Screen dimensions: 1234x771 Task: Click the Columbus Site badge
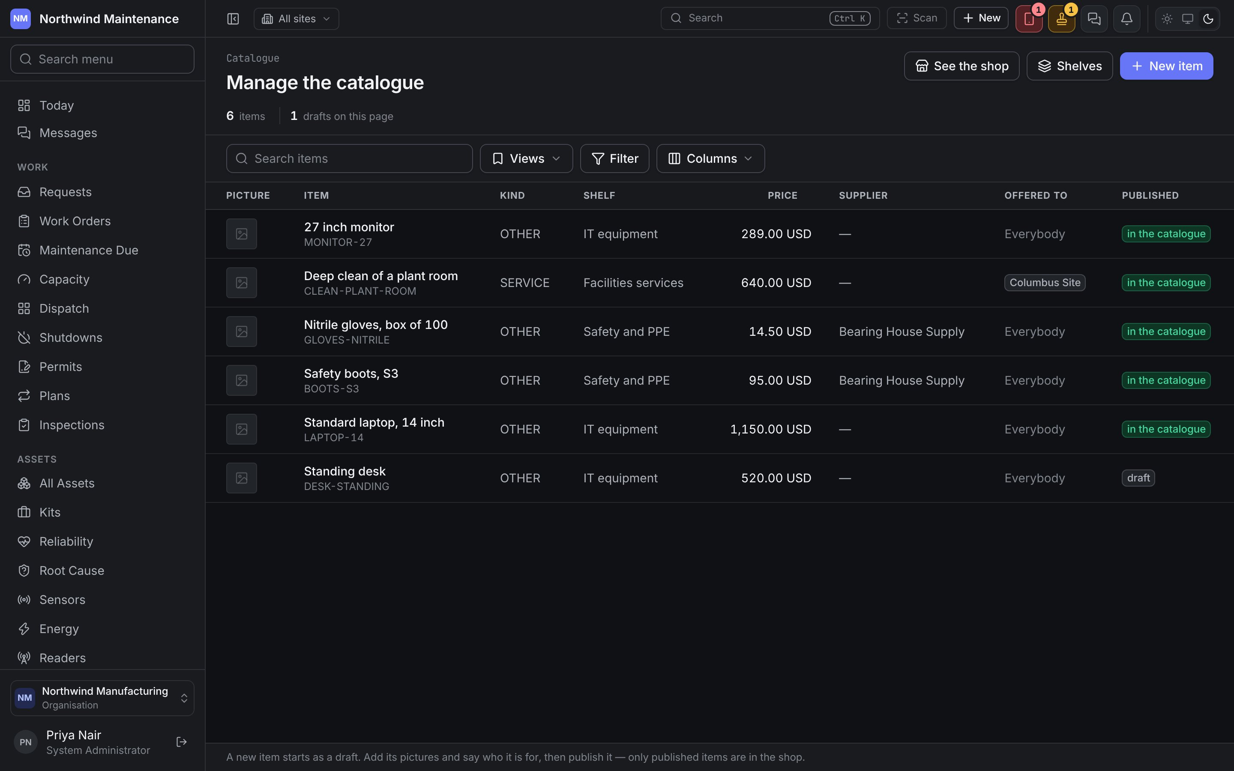[x=1044, y=283]
